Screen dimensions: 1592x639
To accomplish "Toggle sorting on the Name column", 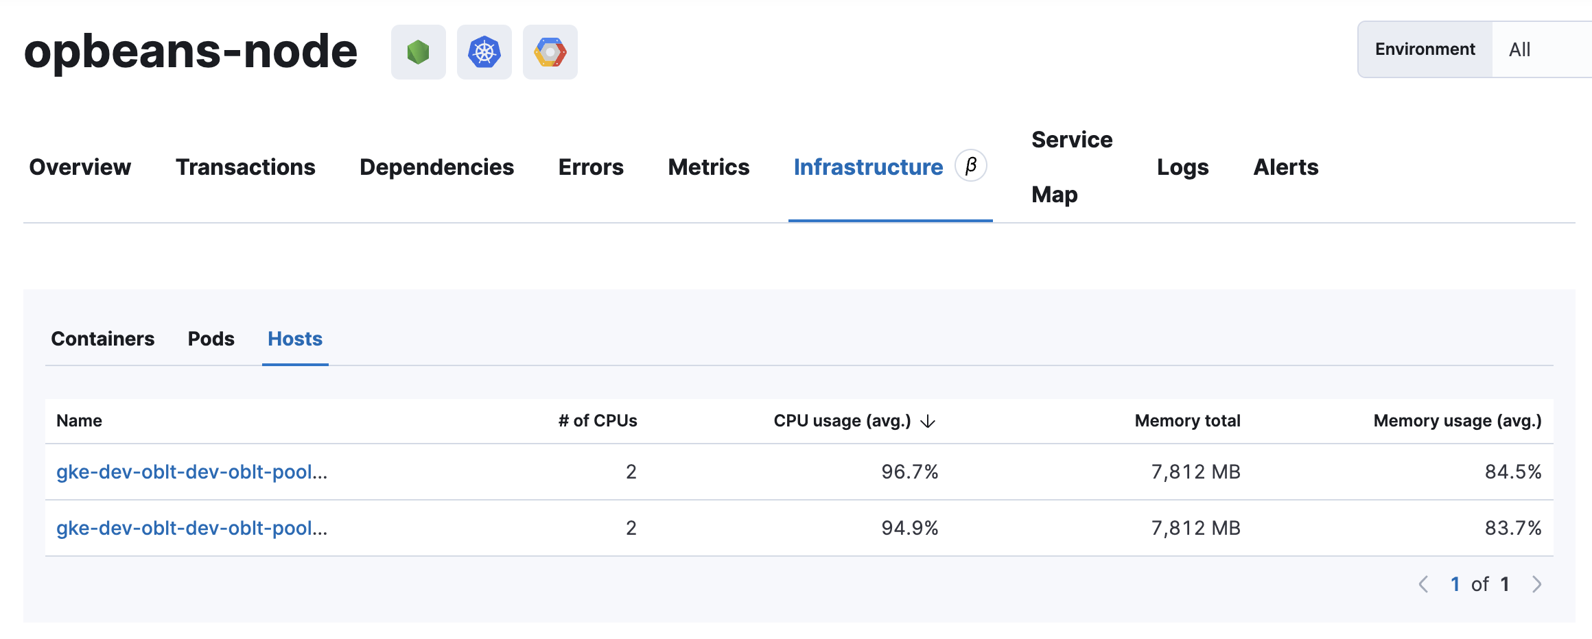I will pyautogui.click(x=79, y=420).
